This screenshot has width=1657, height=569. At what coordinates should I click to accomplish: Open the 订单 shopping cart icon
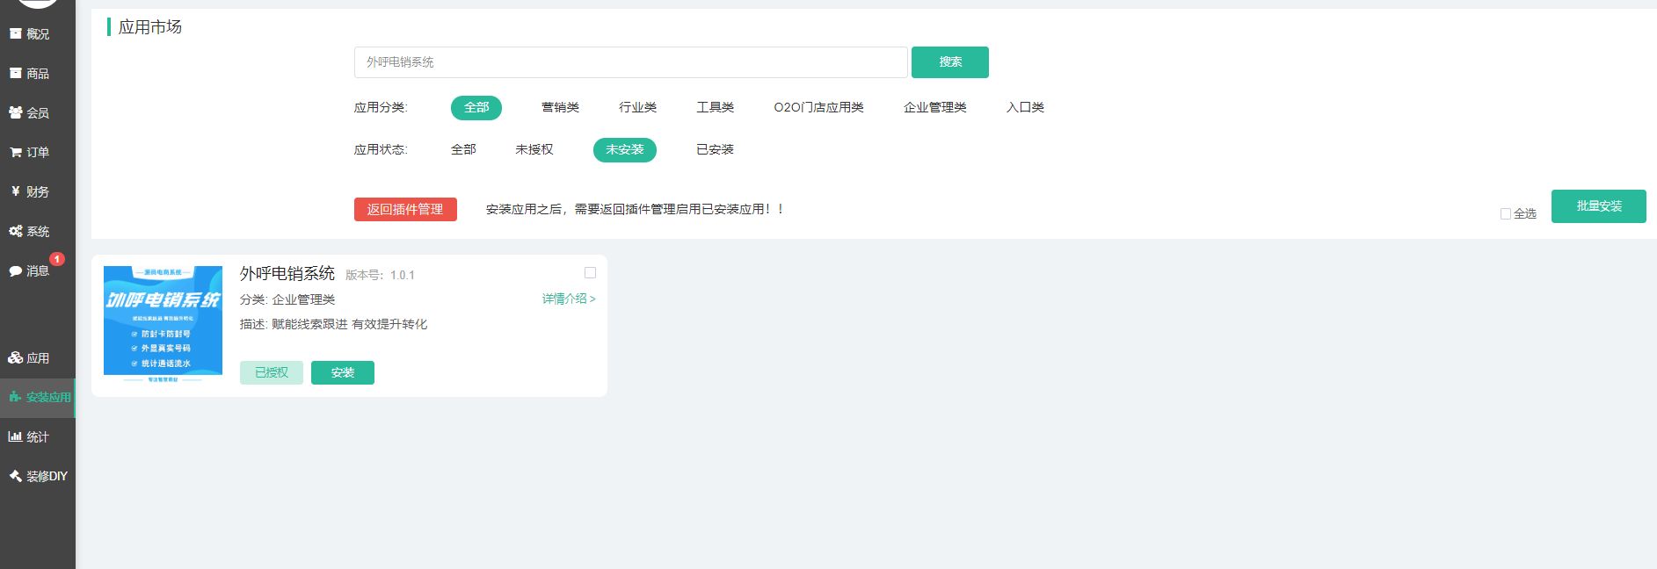[x=15, y=152]
